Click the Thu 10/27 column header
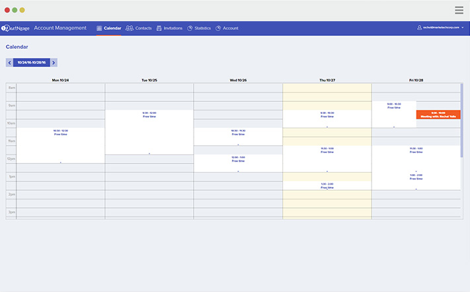470x292 pixels. (x=327, y=79)
